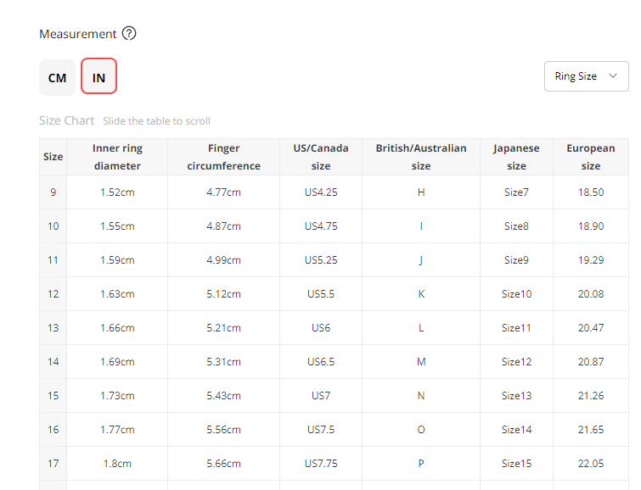Viewport: 641px width, 490px height.
Task: Click the 5.43cm finger circumference cell
Action: click(x=223, y=396)
